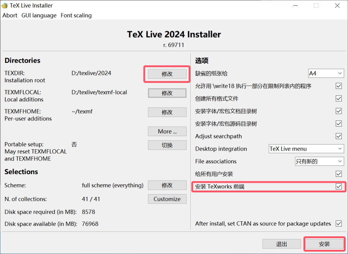Click the 8578 disk space required value
The width and height of the screenshot is (348, 254).
88,212
